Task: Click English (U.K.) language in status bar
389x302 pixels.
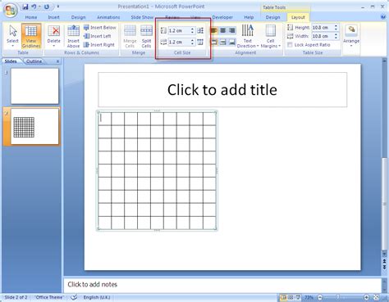Action: [x=97, y=297]
